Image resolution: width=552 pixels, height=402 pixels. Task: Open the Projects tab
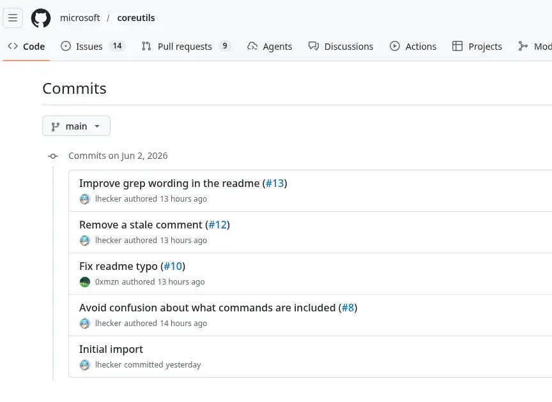tap(477, 47)
